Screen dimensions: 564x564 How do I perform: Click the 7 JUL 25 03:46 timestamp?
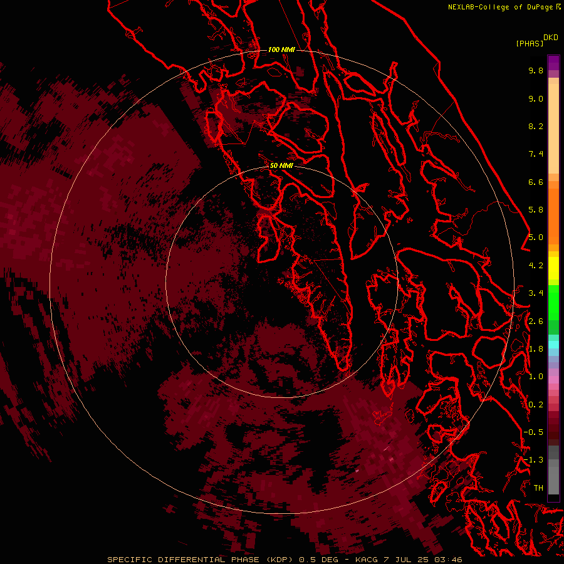[423, 560]
